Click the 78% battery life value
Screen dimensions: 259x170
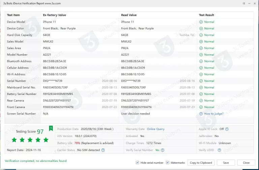(77, 143)
